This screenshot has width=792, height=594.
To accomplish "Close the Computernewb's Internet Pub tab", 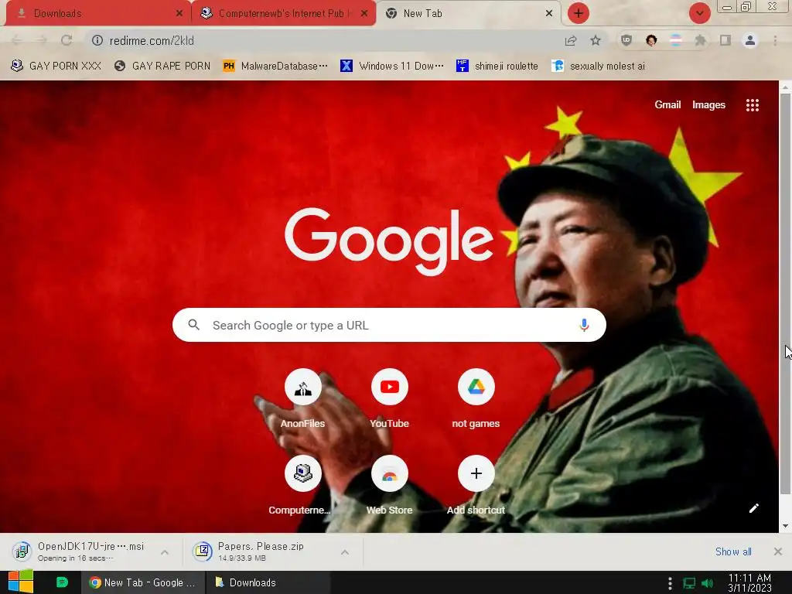I will [364, 14].
